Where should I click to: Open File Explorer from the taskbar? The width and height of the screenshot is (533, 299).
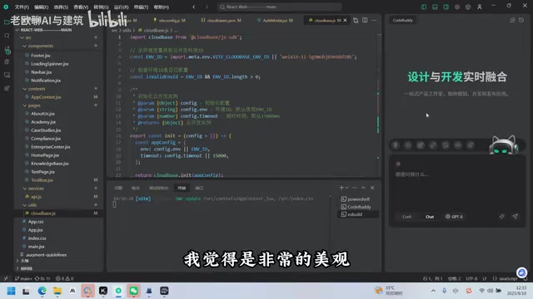[57, 291]
